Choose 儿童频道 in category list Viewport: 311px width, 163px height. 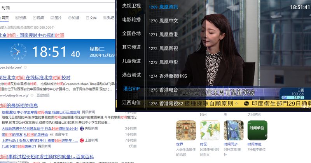click(131, 61)
